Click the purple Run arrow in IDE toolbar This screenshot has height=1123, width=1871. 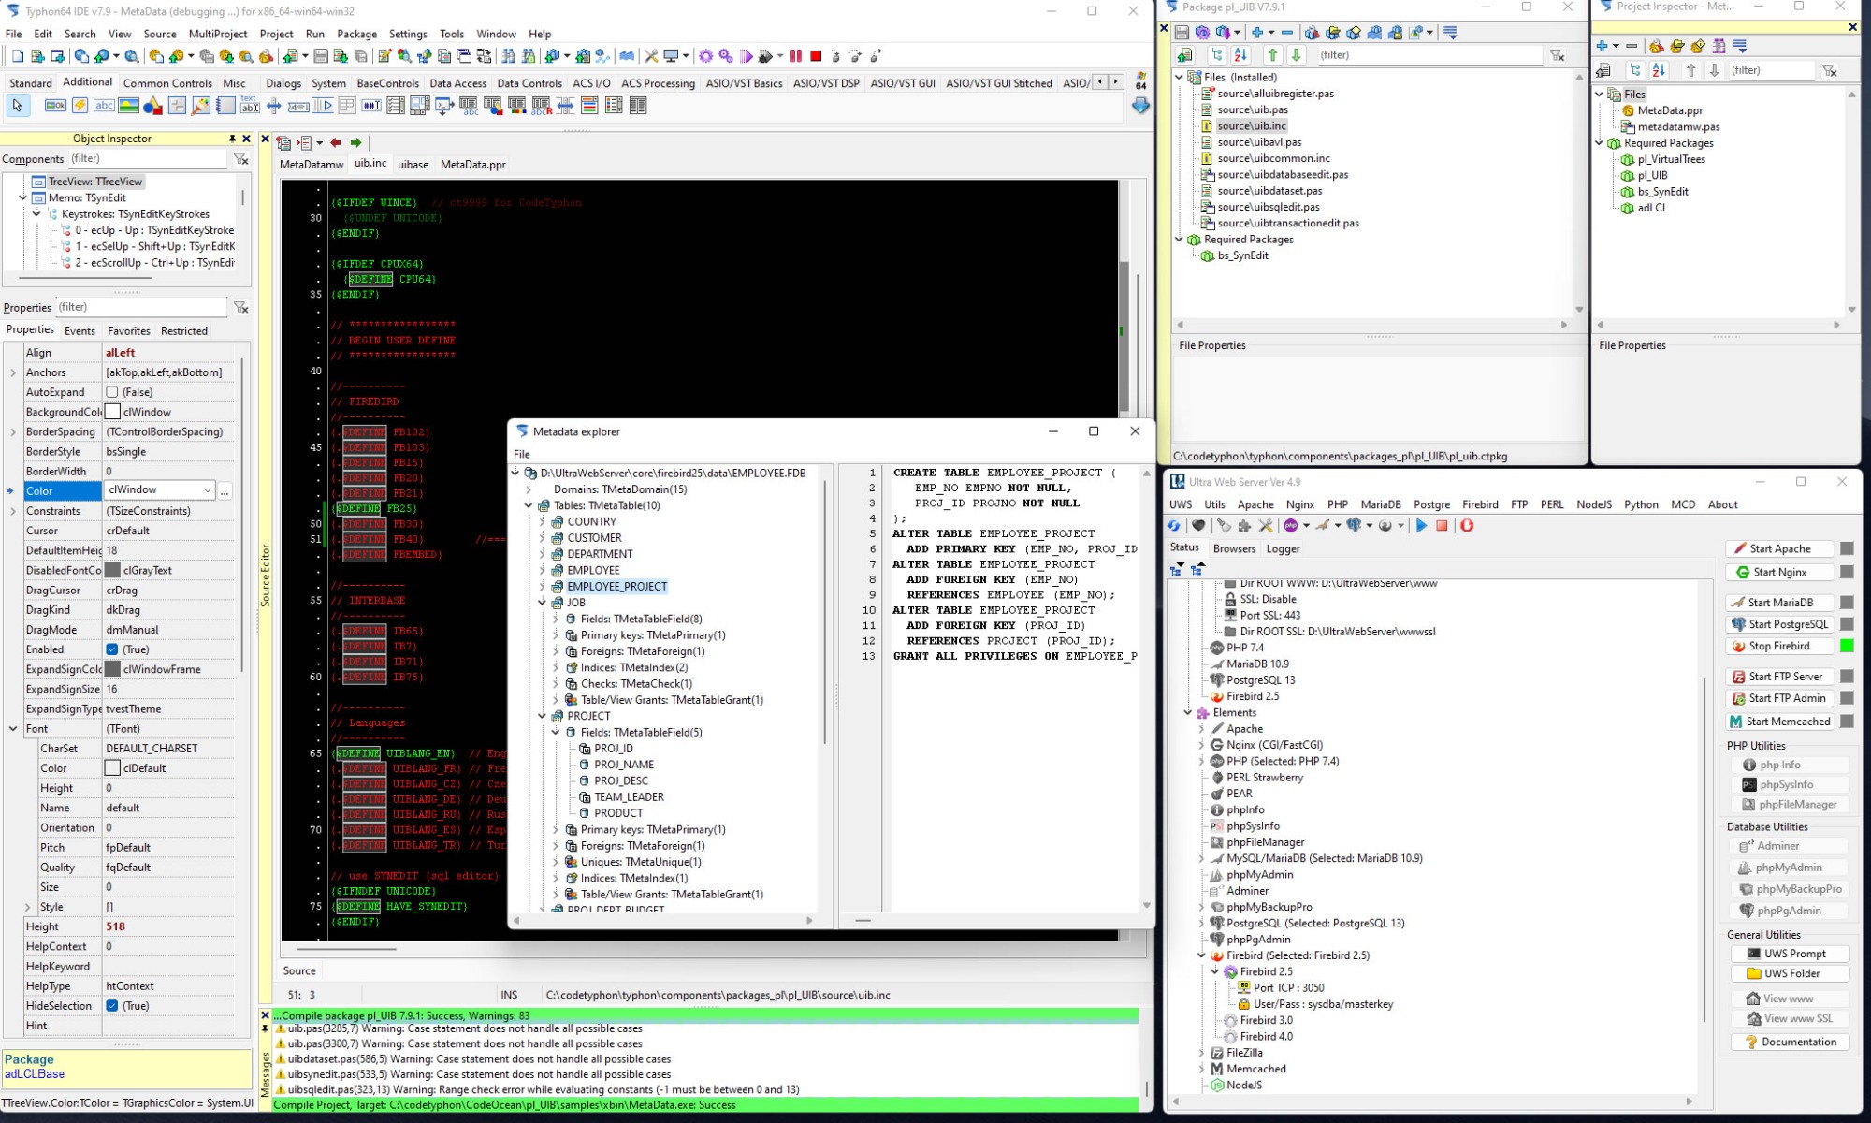click(x=746, y=56)
